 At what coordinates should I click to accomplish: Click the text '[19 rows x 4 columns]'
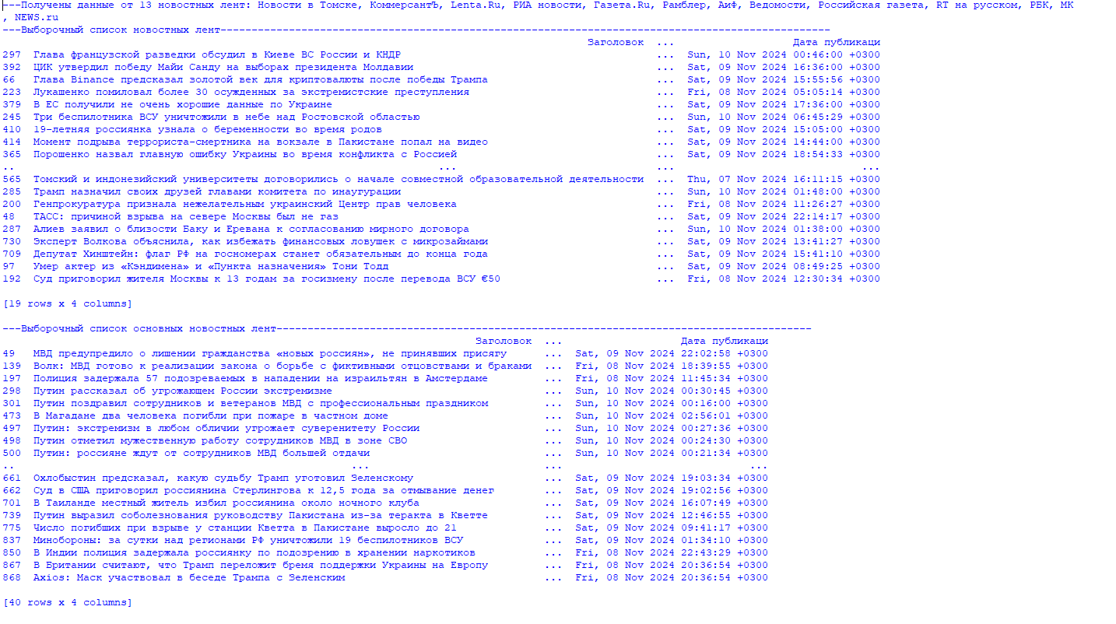click(68, 303)
